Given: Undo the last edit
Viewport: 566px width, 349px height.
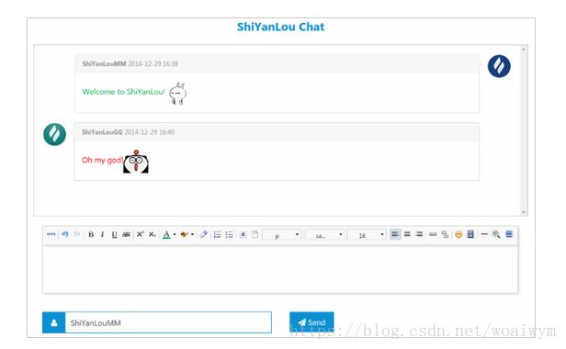Looking at the screenshot, I should (x=65, y=234).
